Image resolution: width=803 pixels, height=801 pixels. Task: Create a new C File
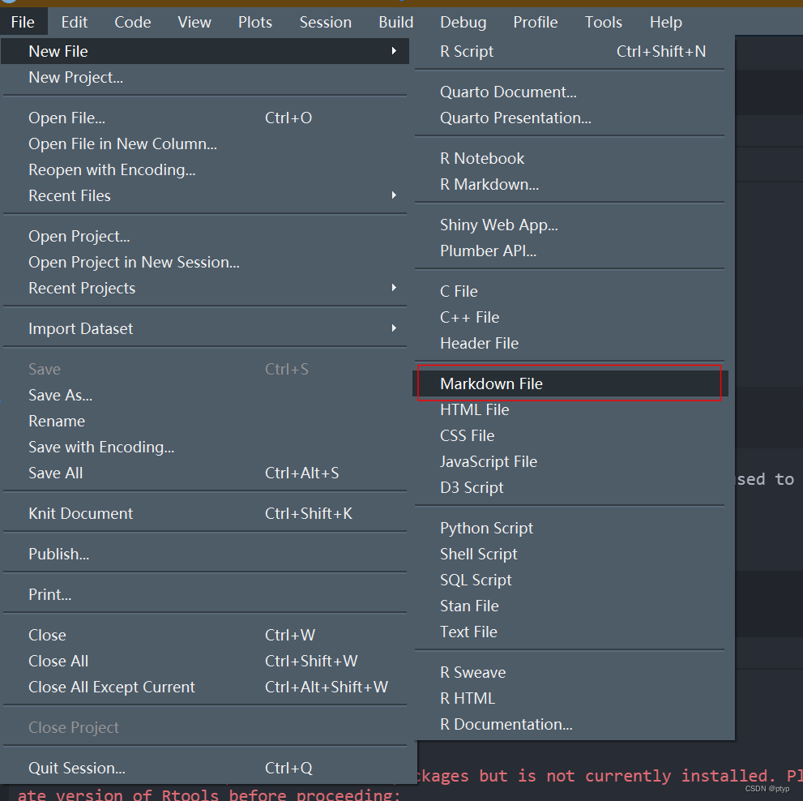pyautogui.click(x=570, y=291)
